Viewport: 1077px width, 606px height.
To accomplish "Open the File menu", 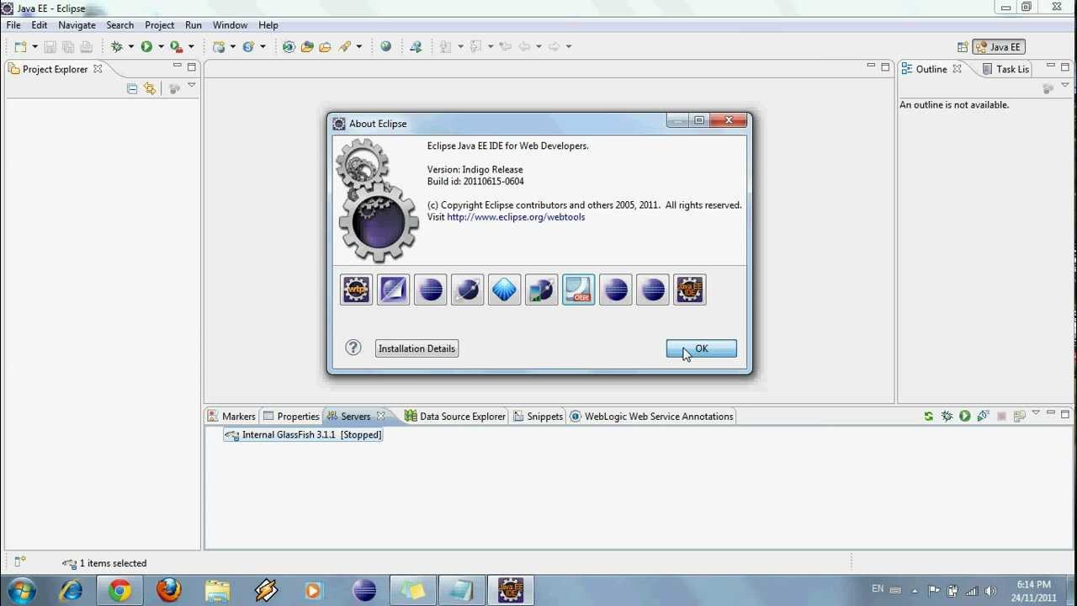I will [13, 25].
